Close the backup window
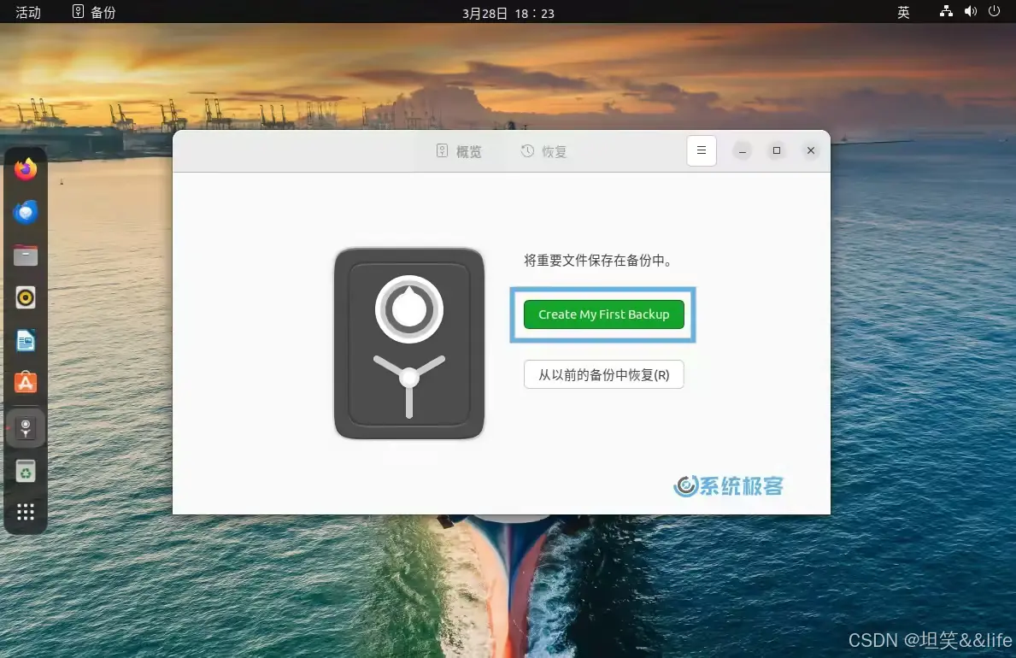 click(811, 150)
